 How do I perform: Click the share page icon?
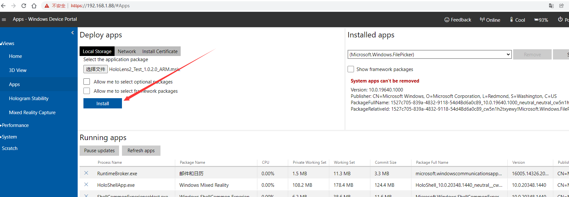point(562,6)
